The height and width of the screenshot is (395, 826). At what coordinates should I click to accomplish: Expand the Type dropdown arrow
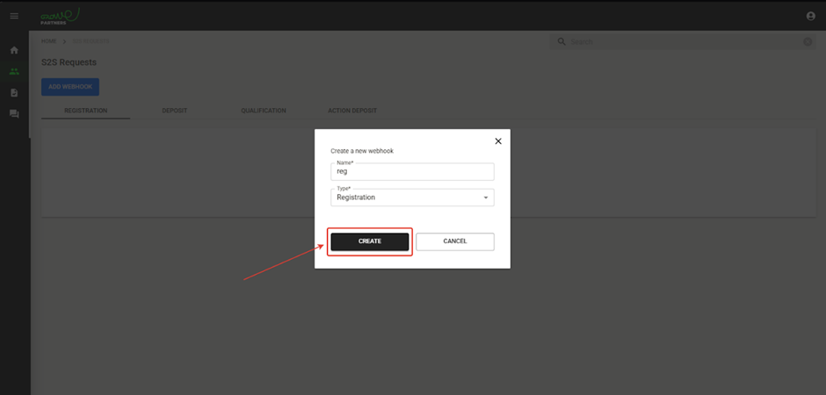coord(486,198)
